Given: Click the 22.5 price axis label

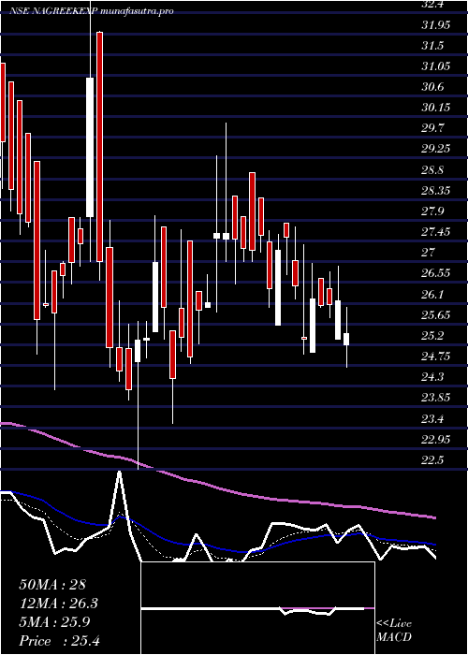Looking at the screenshot, I should click(432, 459).
